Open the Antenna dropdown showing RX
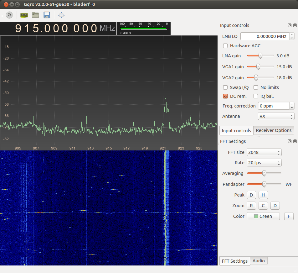Screen dimensions: 298x273 click(276, 116)
